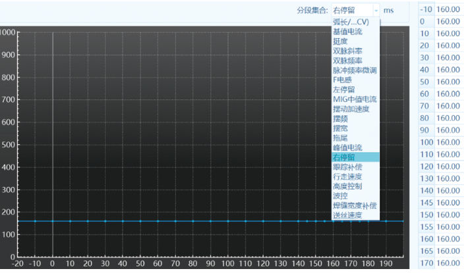
Task: Click the 160.00 value in row 50
Action: 448,82
